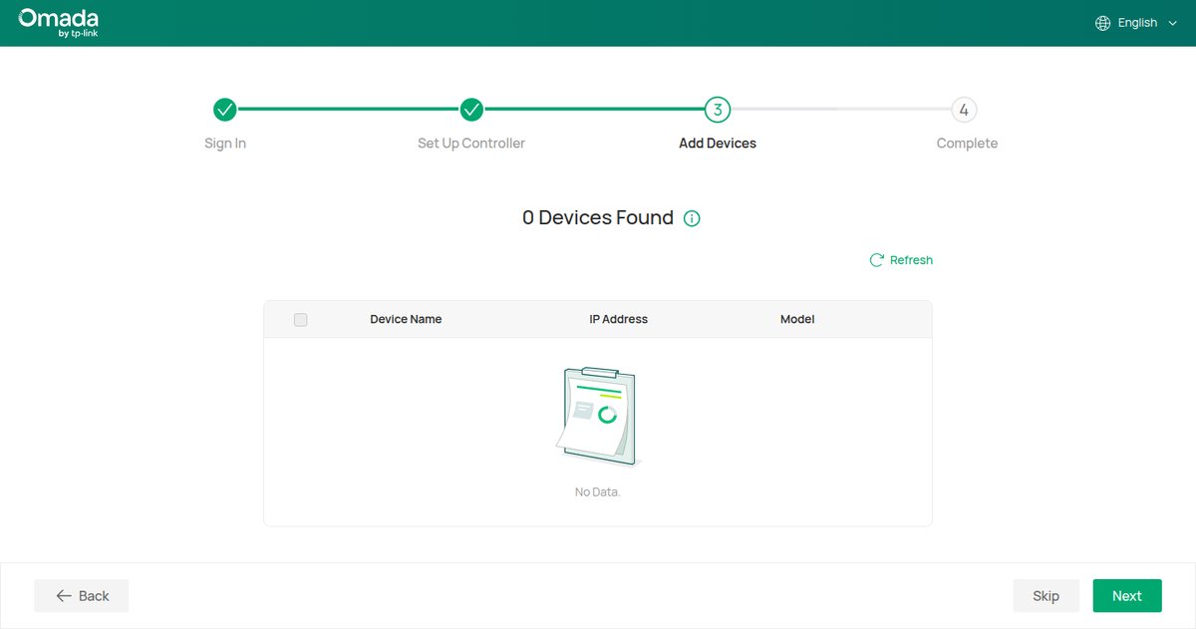
Task: Select step 3 circle icon
Action: point(718,109)
